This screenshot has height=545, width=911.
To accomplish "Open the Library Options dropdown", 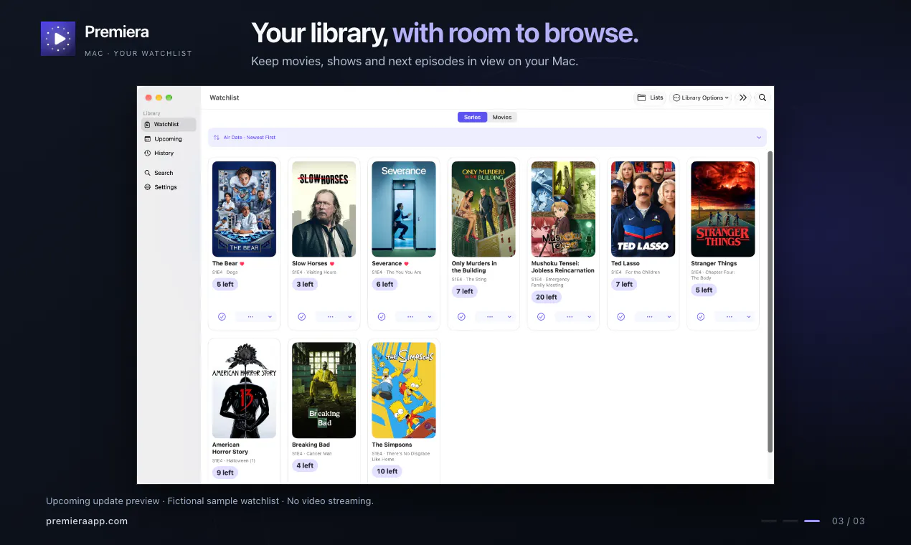I will 701,98.
